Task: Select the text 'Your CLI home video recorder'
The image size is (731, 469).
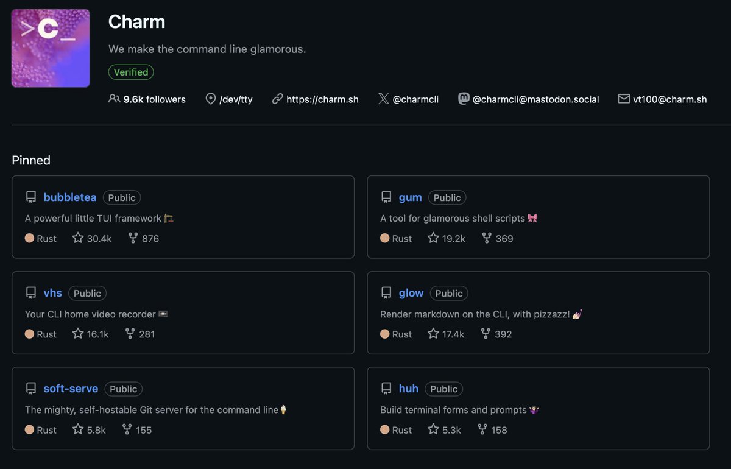Action: pyautogui.click(x=90, y=314)
